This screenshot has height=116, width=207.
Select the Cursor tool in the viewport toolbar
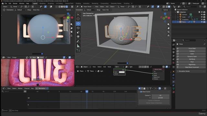(x=78, y=19)
